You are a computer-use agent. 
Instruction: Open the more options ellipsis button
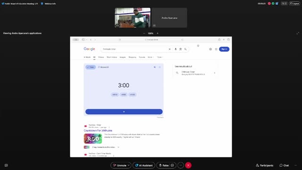point(181,165)
